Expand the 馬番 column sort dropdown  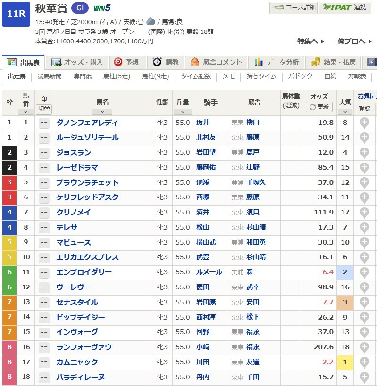(25, 112)
